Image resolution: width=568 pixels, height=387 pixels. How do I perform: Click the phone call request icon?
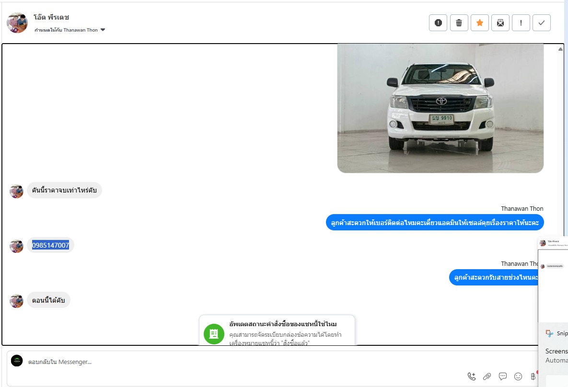click(x=471, y=376)
